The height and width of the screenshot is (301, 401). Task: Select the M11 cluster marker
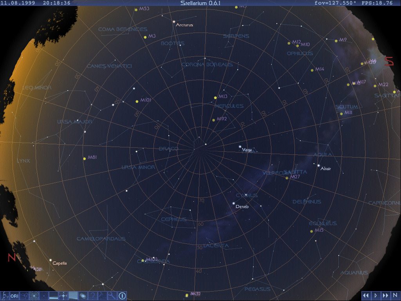tap(341, 114)
